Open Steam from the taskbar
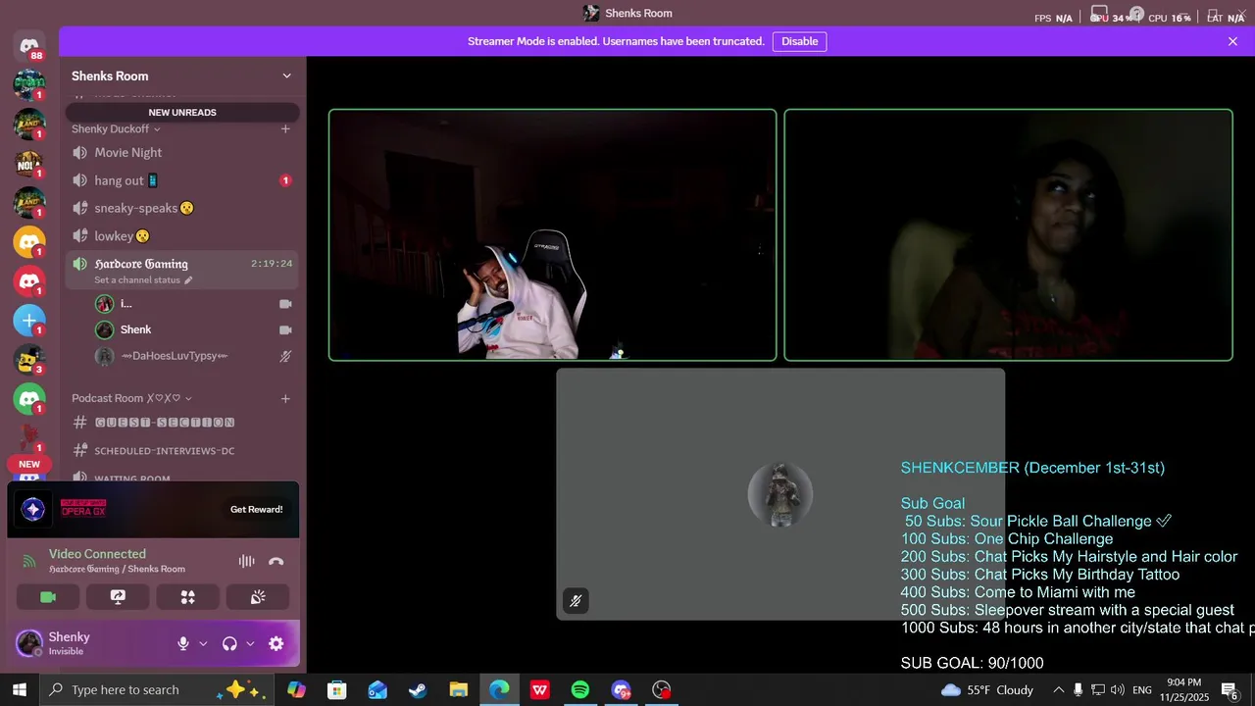Image resolution: width=1255 pixels, height=706 pixels. click(x=418, y=690)
